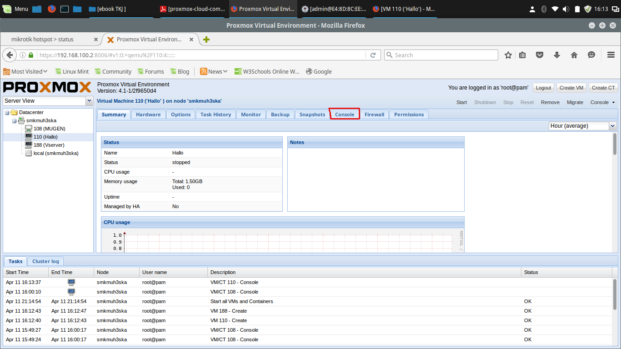
Task: Open the volume tray icon
Action: pyautogui.click(x=566, y=9)
